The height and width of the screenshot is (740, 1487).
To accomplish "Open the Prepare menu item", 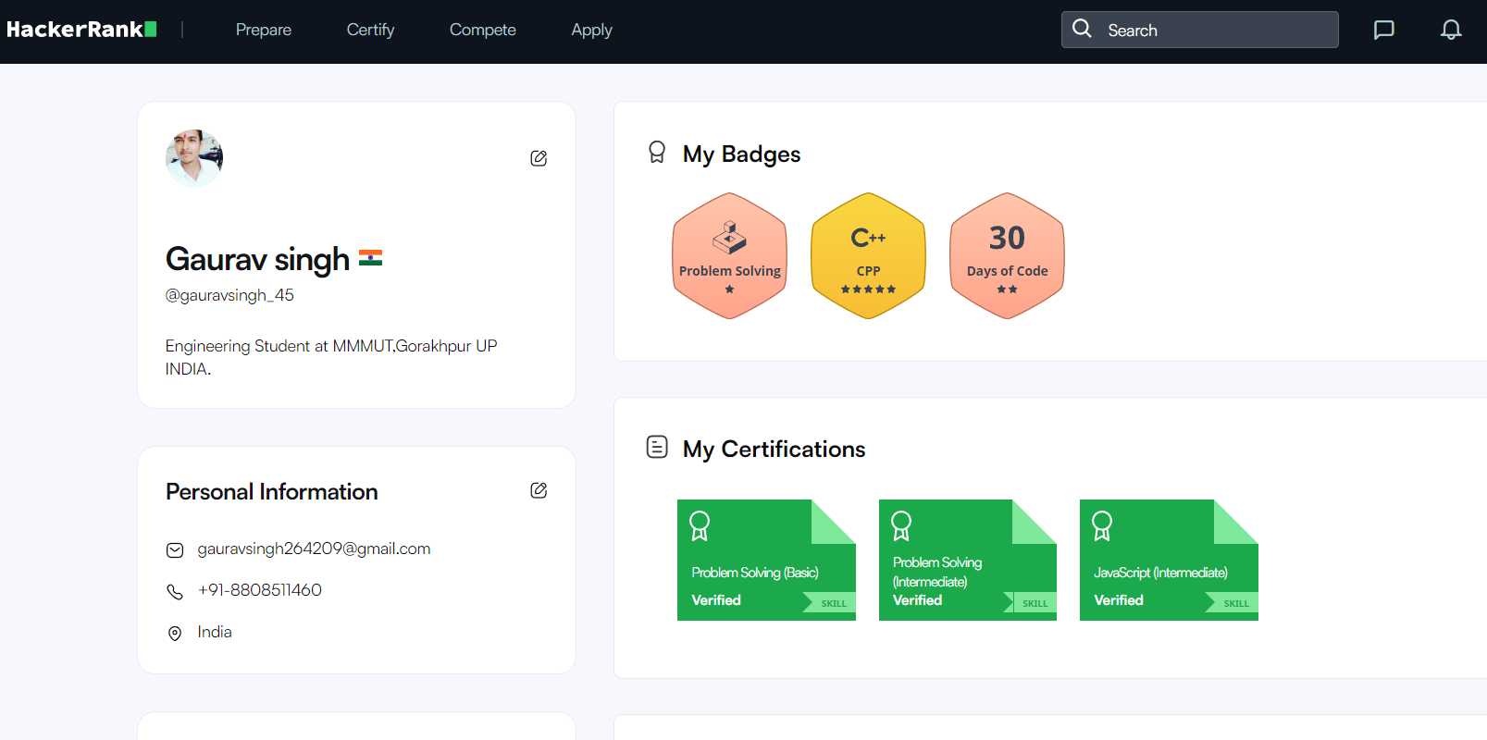I will (264, 30).
